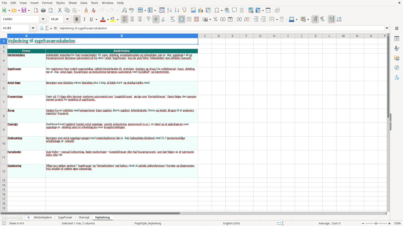Clear direct formatting
This screenshot has height=226, width=403.
click(94, 10)
